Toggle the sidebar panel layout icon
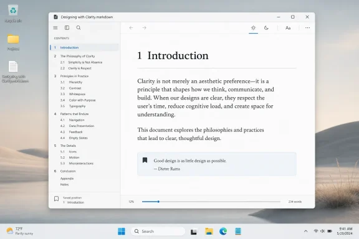The height and width of the screenshot is (239, 359). 67,27
